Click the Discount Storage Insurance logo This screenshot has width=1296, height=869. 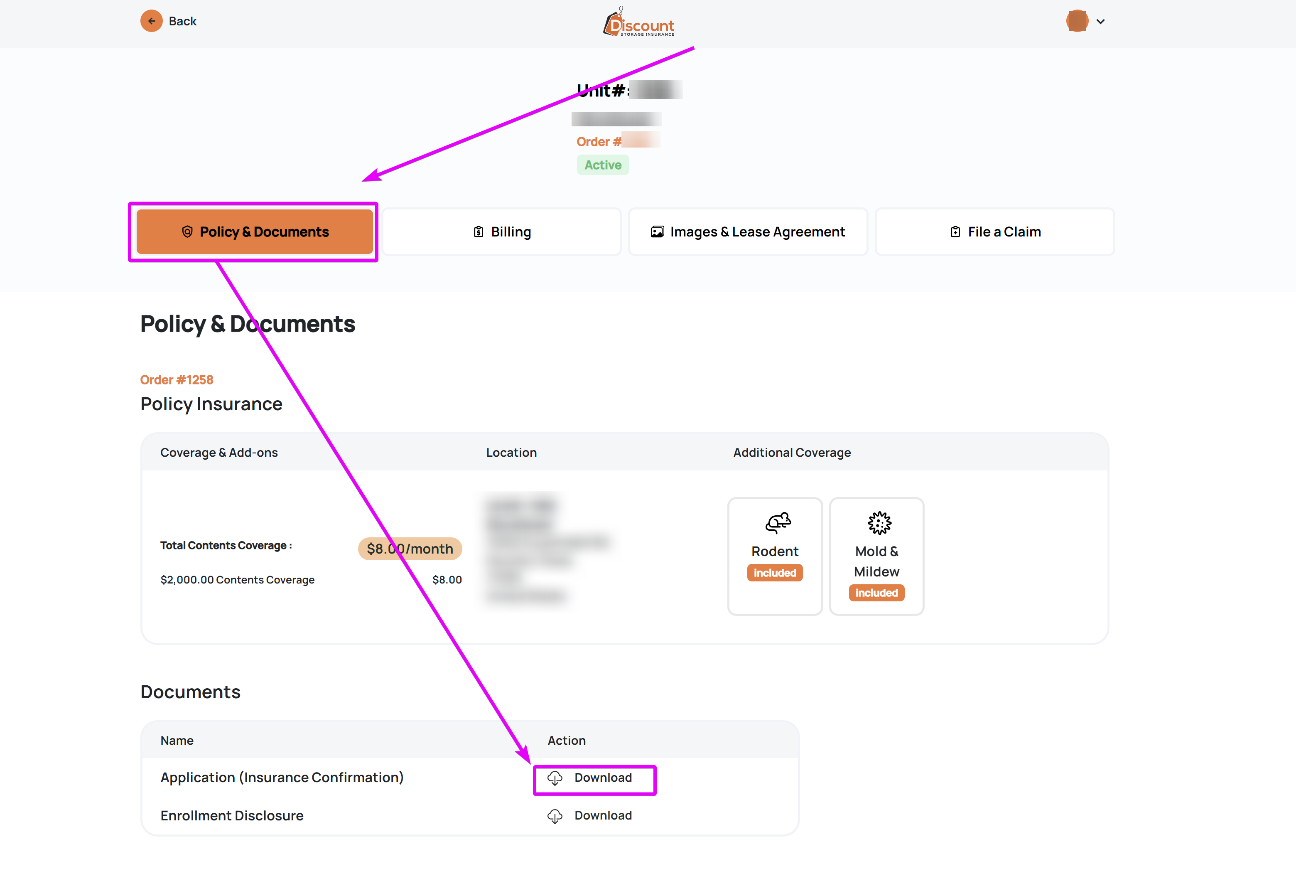tap(638, 23)
